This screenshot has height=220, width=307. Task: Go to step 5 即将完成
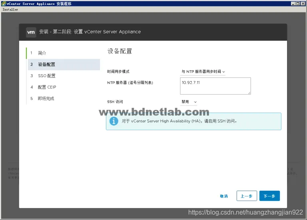[x=64, y=99]
